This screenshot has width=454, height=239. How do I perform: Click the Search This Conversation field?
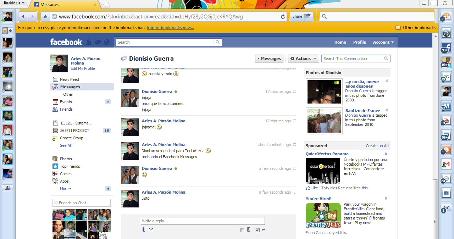[352, 59]
